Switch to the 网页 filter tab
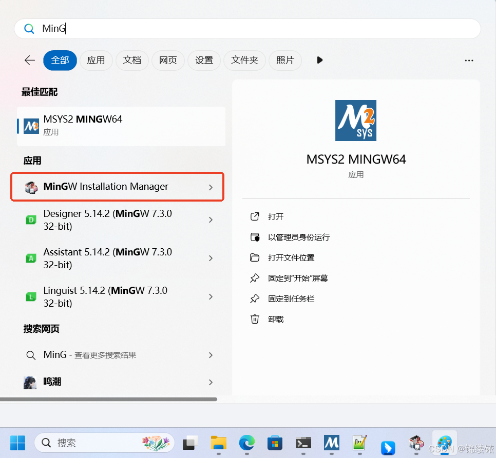The image size is (496, 458). click(168, 60)
